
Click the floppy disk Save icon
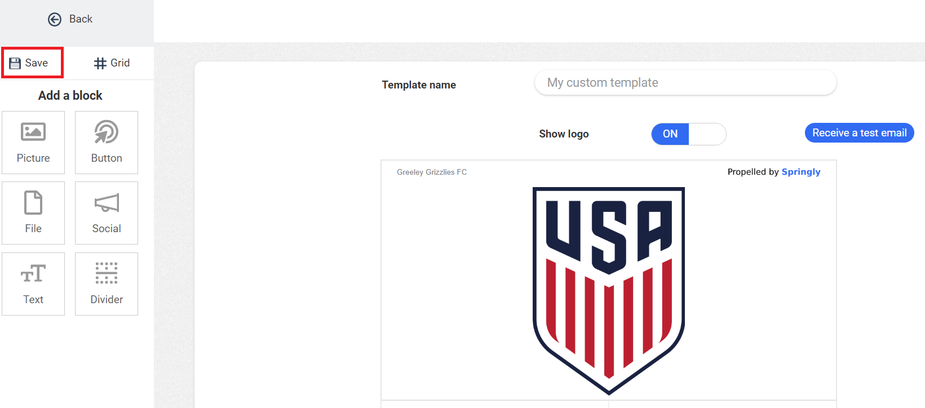(15, 63)
